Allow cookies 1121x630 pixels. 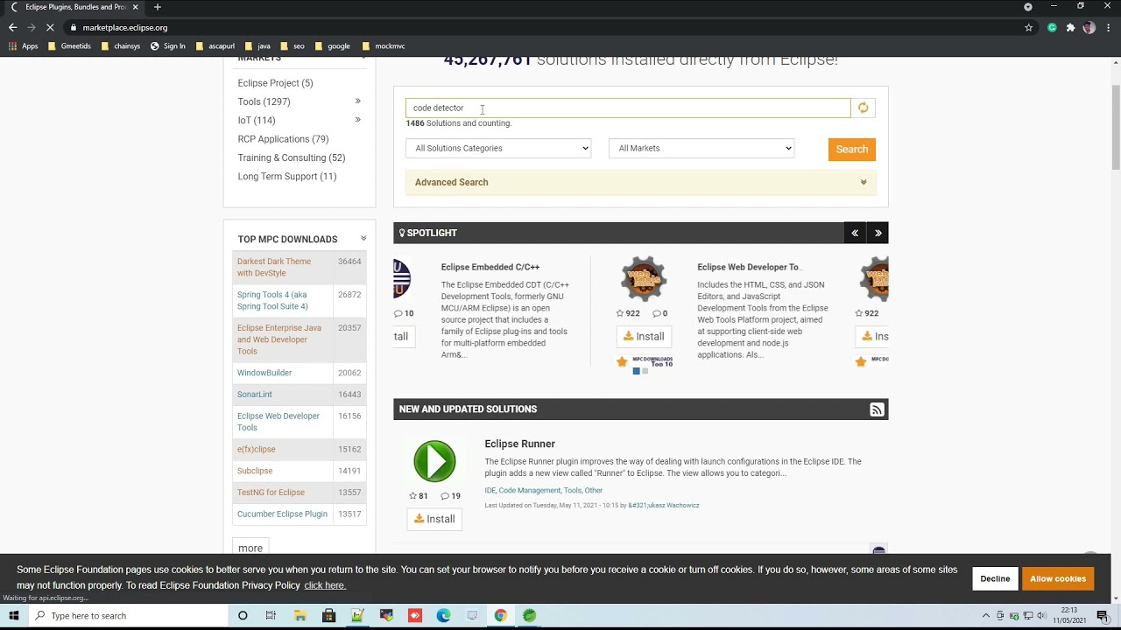point(1058,578)
